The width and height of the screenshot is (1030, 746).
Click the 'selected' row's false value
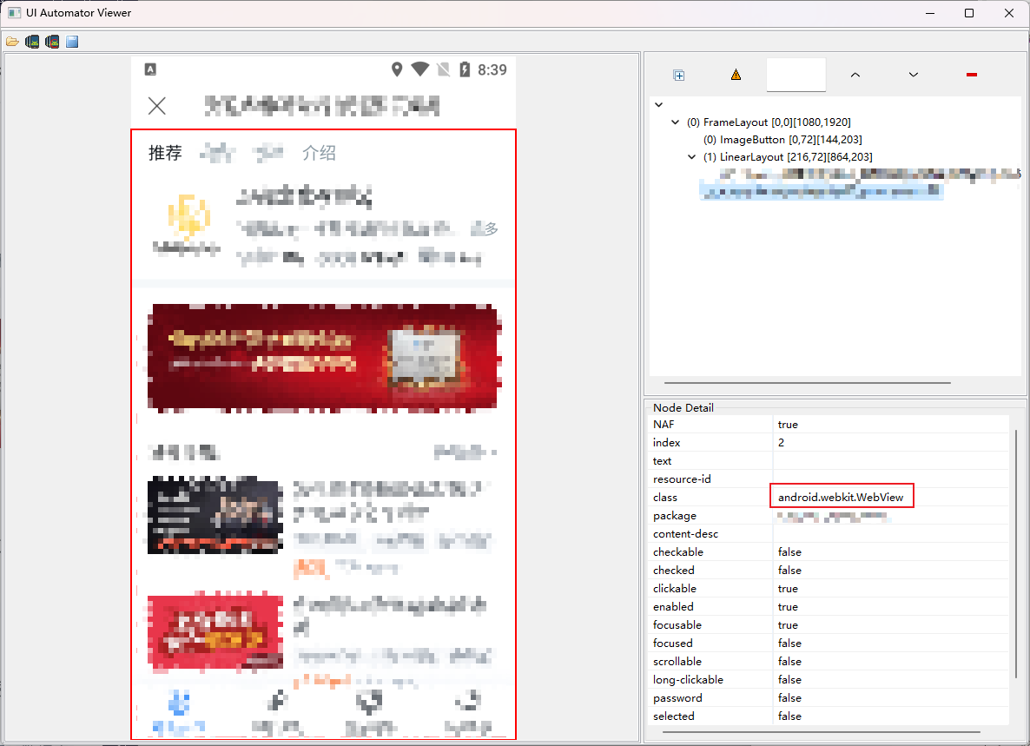click(789, 716)
